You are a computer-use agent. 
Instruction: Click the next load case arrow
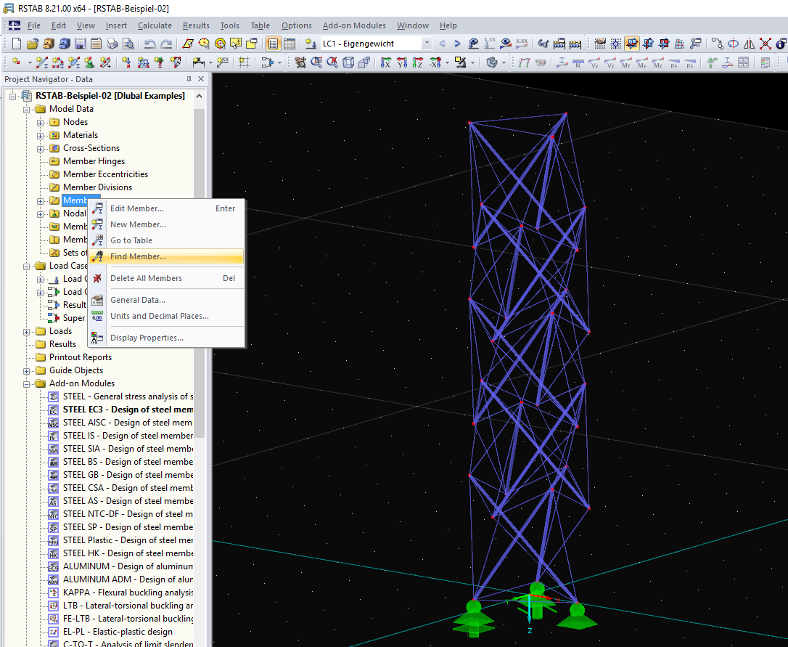[457, 44]
